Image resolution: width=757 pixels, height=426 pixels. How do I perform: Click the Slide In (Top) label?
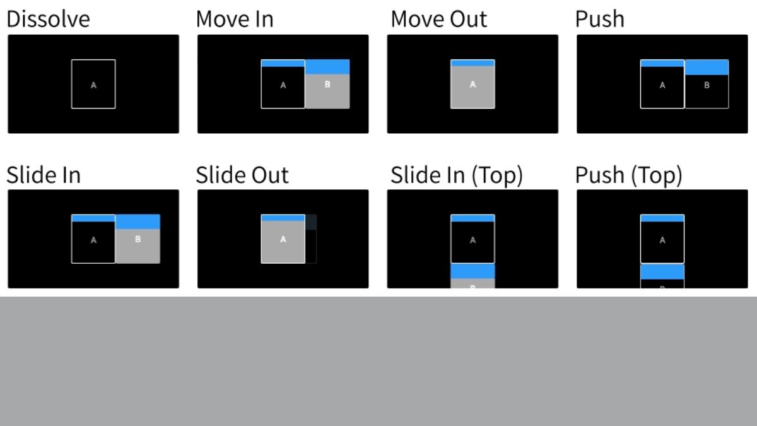(x=457, y=175)
